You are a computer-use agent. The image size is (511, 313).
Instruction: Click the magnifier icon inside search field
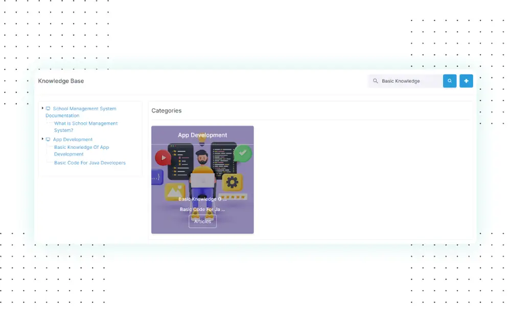point(376,81)
